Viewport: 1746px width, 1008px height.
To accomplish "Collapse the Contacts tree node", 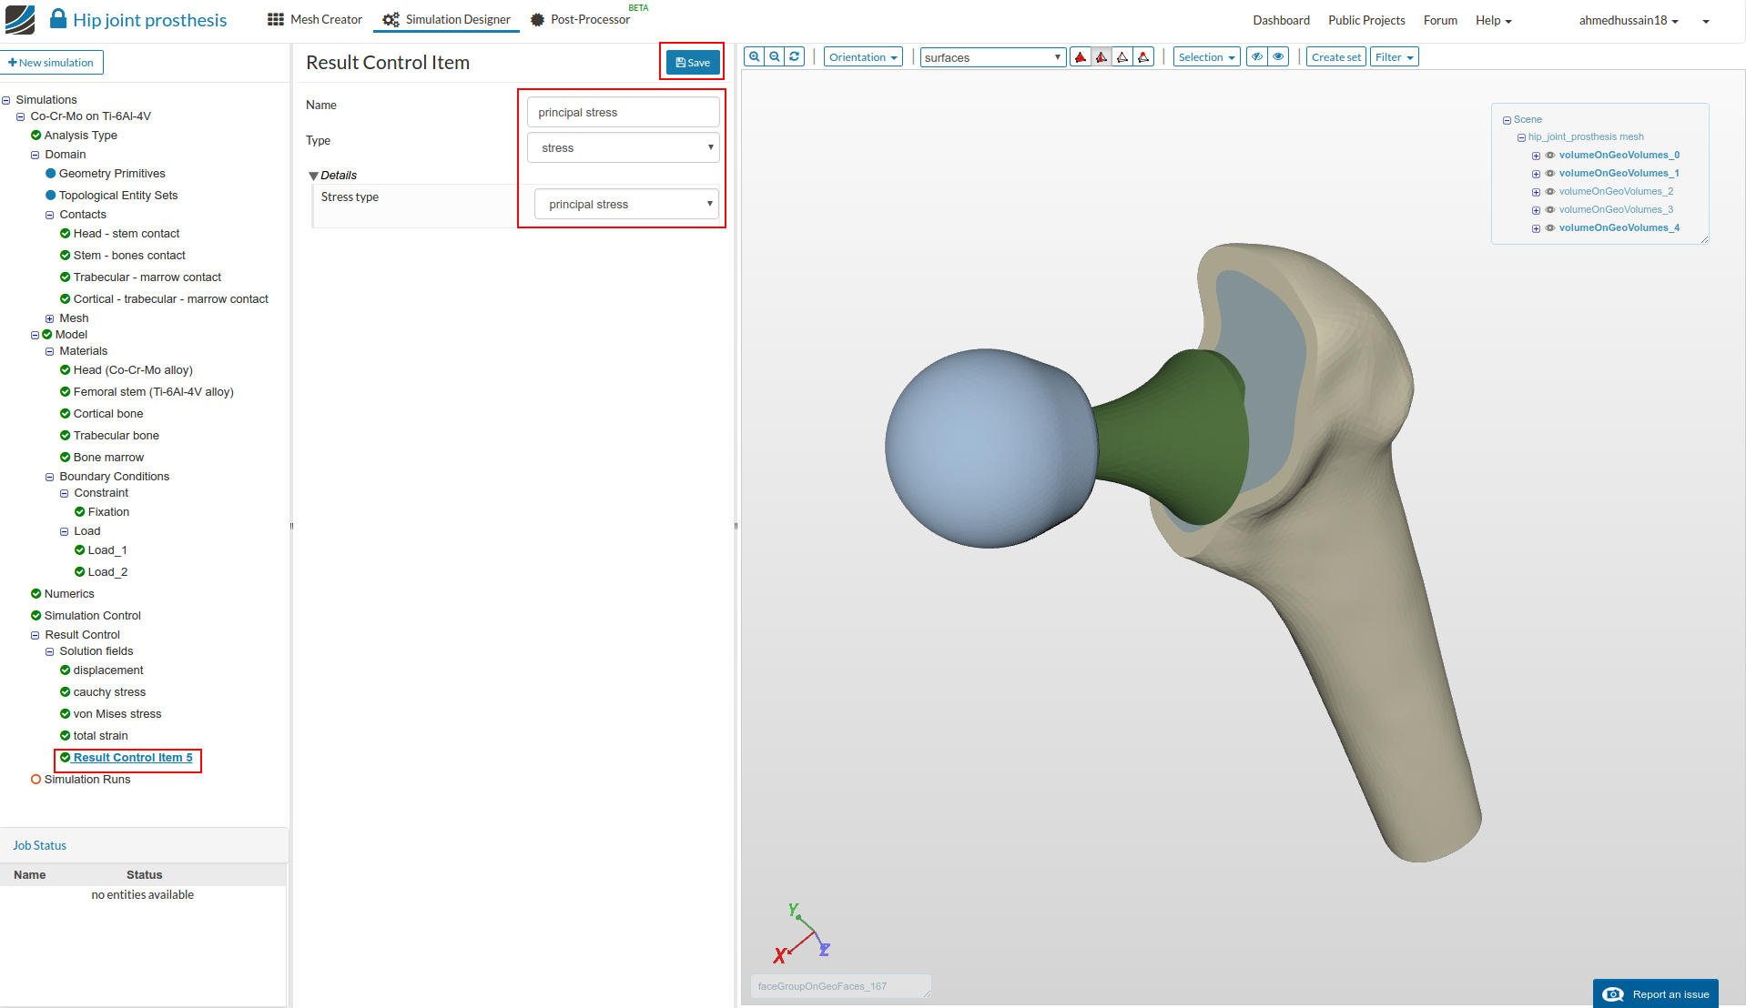I will click(x=49, y=216).
